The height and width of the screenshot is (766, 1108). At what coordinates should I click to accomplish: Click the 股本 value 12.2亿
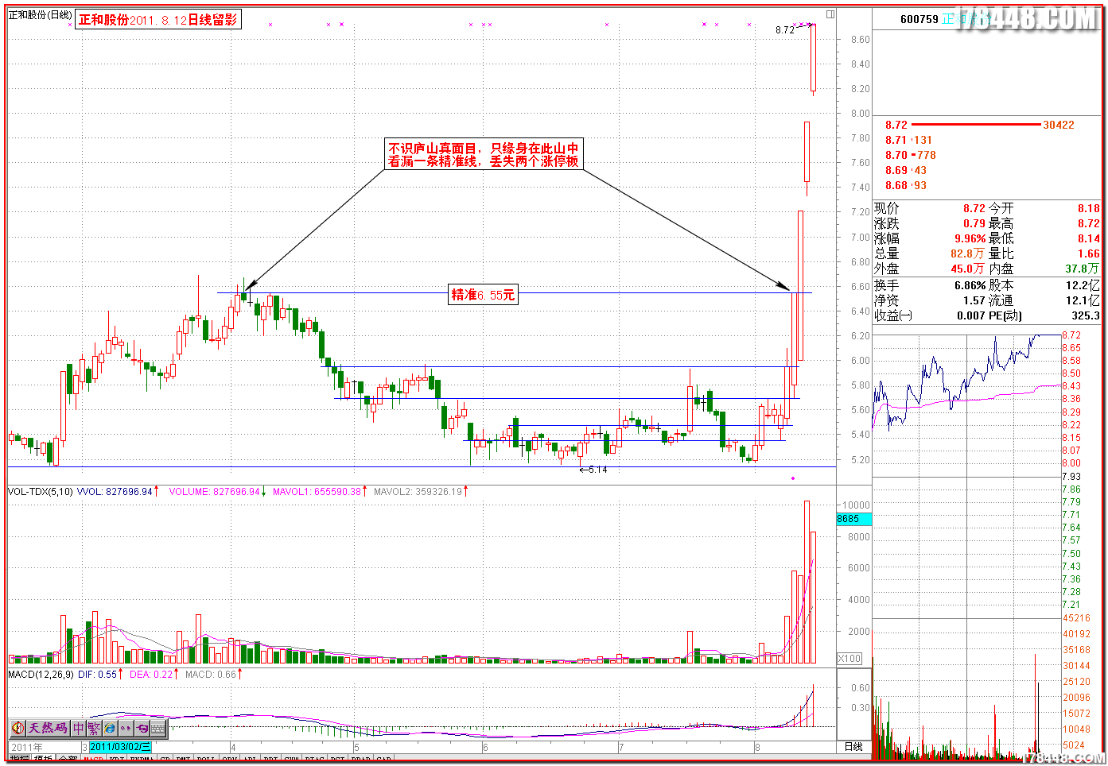pyautogui.click(x=1083, y=285)
